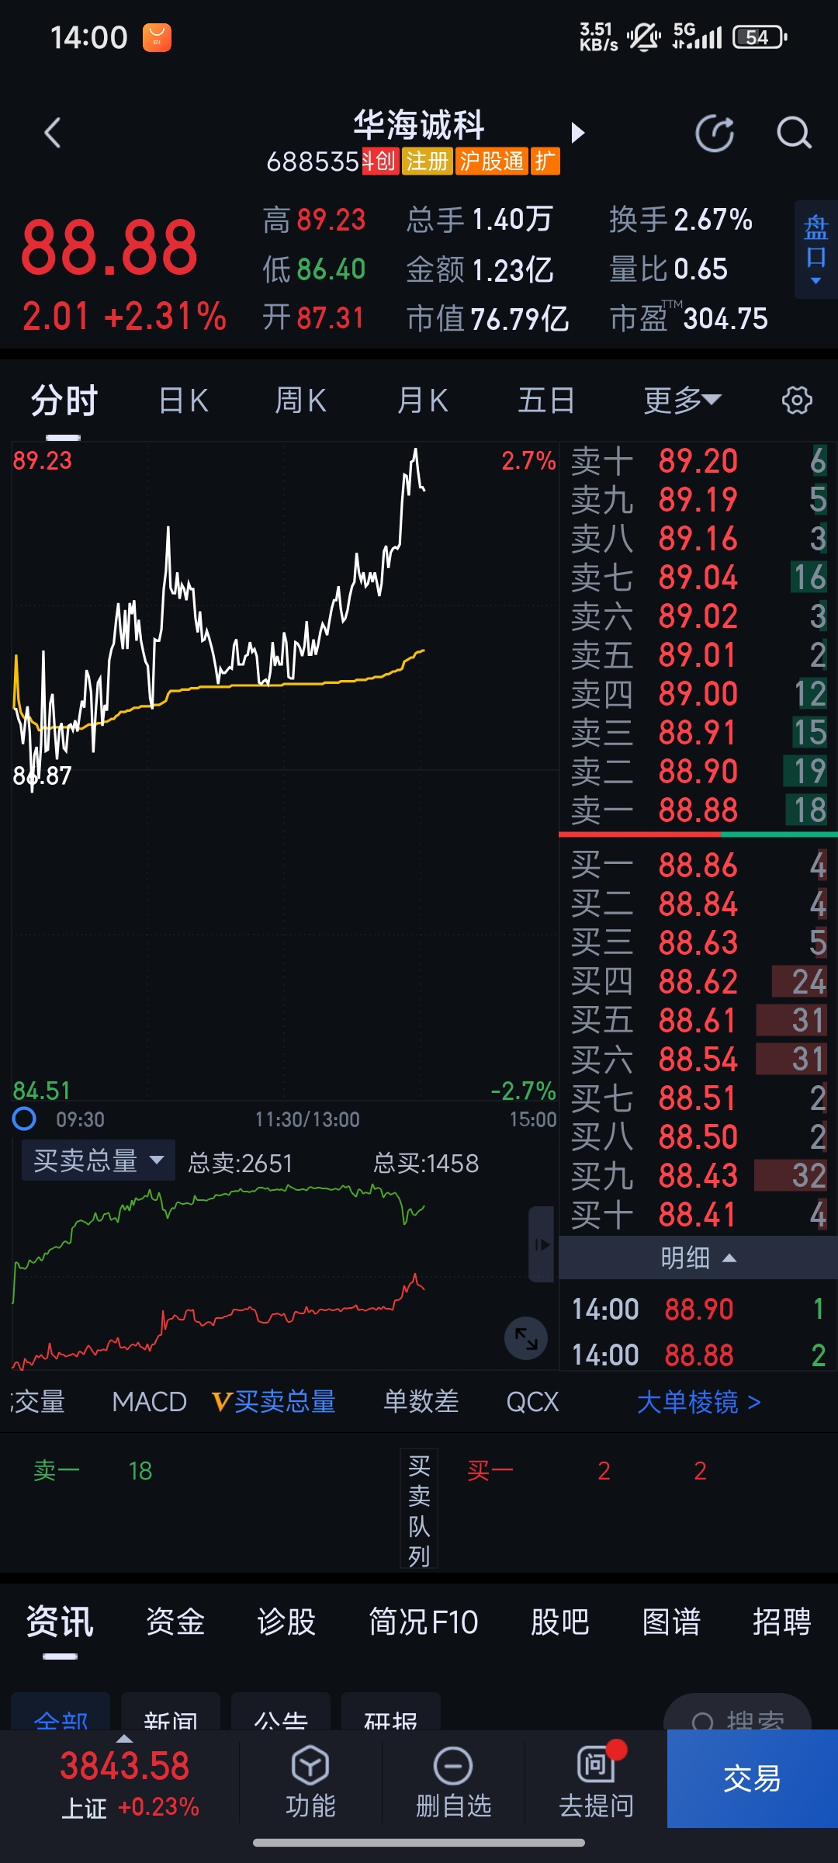The width and height of the screenshot is (838, 1863).
Task: Tap the 沪股通 tag
Action: coord(492,161)
